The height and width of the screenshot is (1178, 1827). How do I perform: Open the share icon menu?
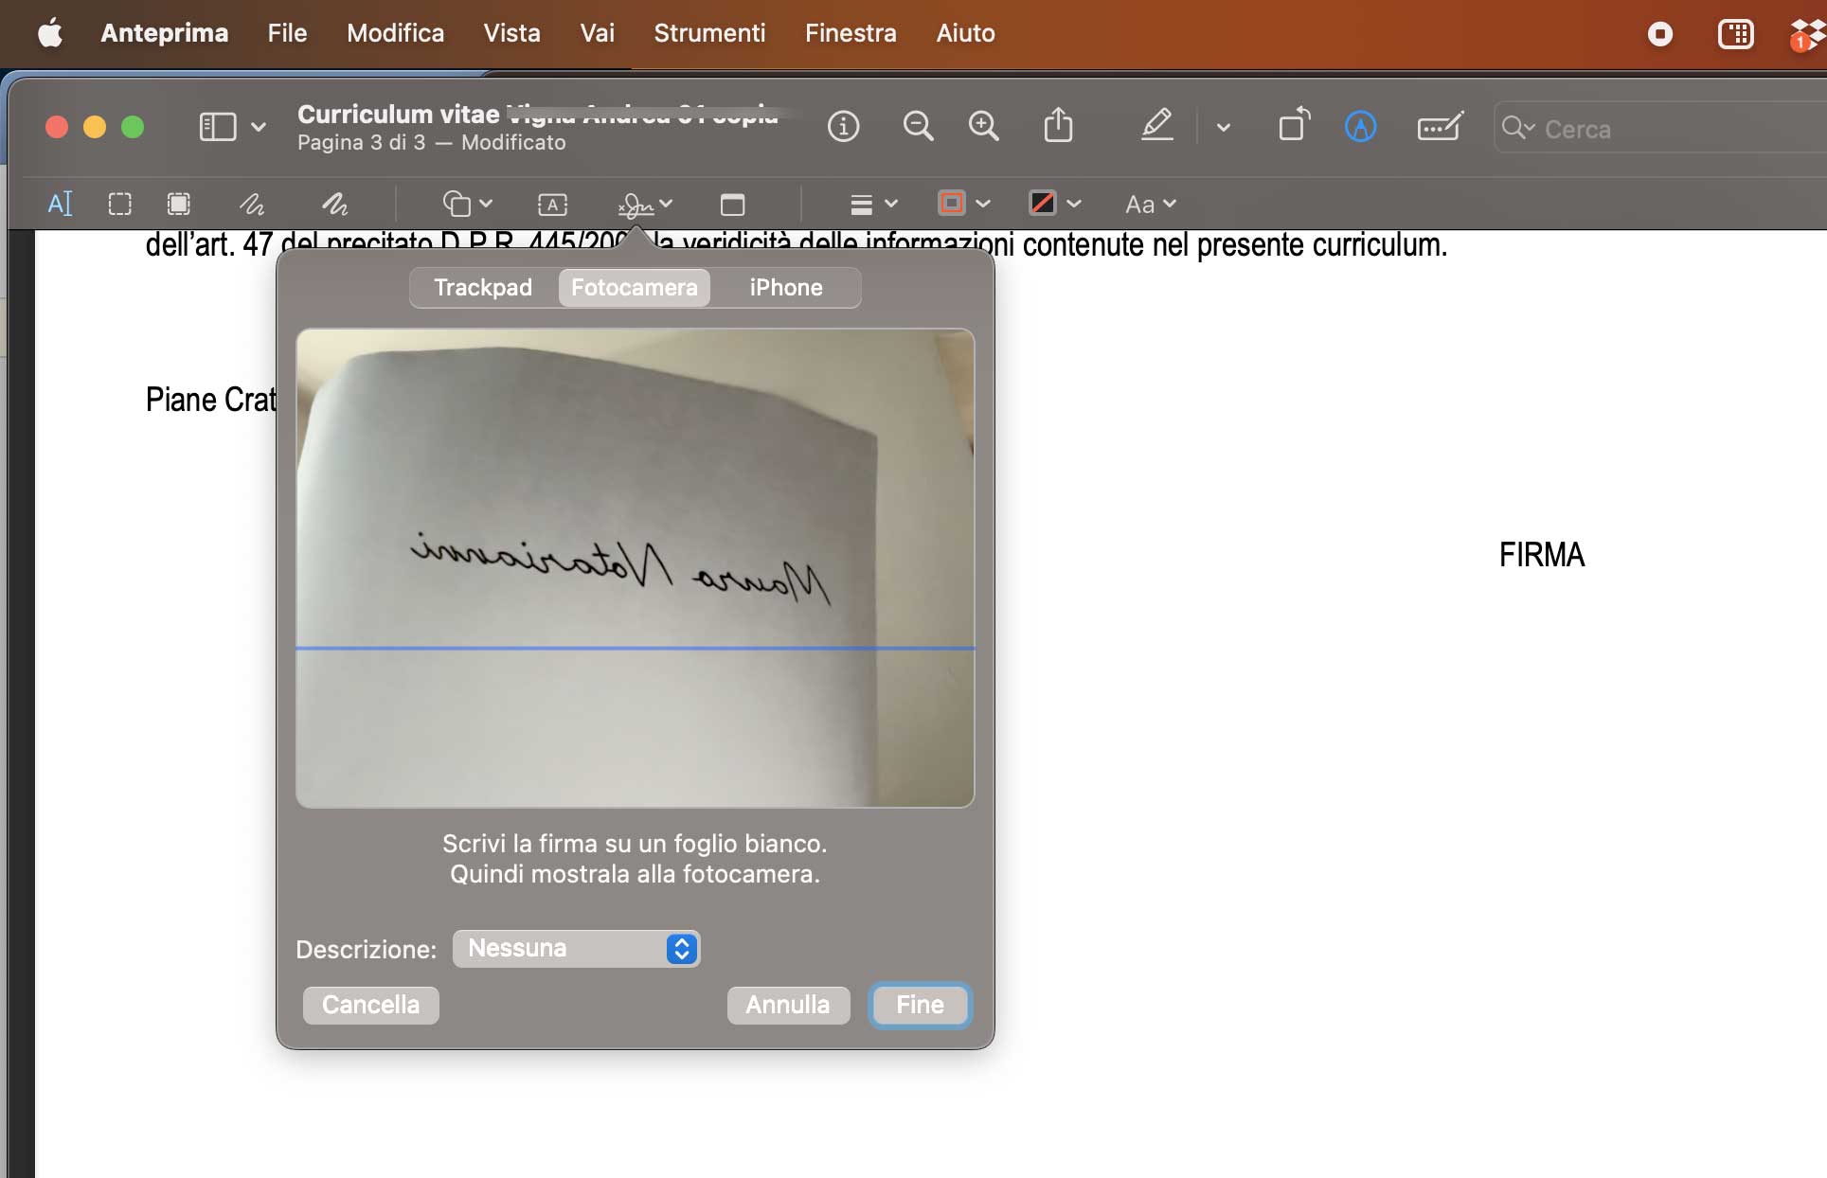pyautogui.click(x=1058, y=126)
